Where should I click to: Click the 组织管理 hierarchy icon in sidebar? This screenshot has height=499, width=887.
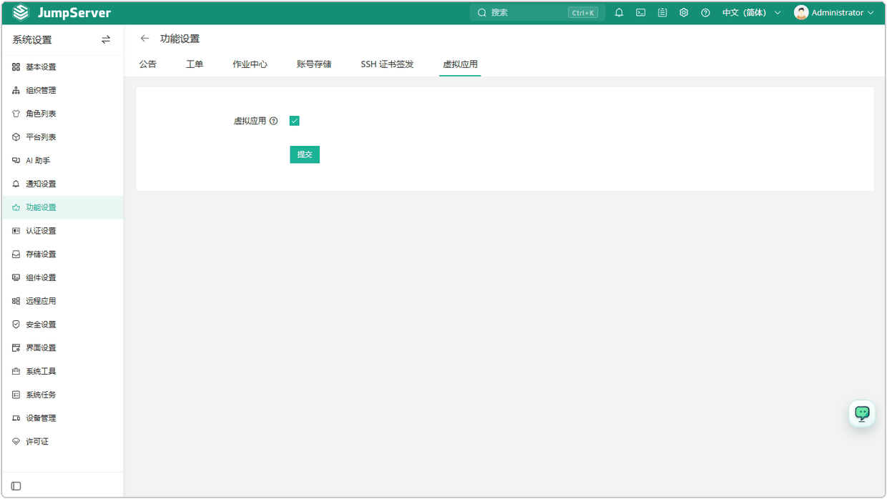(16, 91)
